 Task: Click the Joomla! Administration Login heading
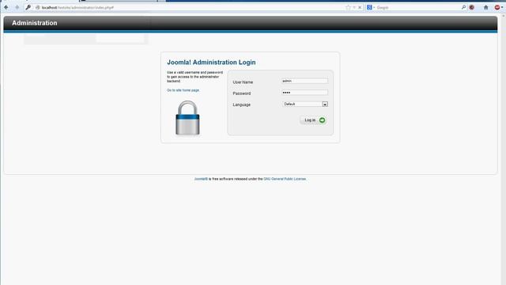pyautogui.click(x=211, y=63)
